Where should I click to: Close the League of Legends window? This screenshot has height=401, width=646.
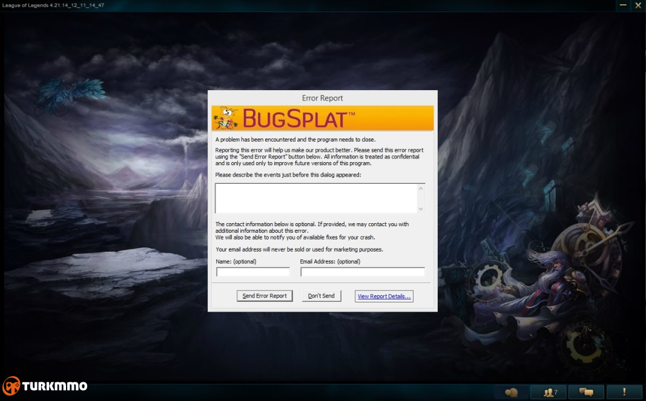638,5
